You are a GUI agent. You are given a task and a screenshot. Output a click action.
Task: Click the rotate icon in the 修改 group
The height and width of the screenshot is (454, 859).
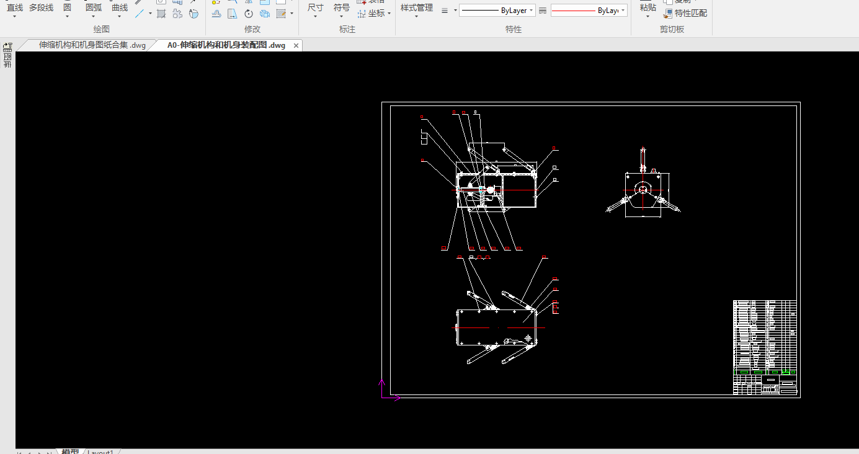pyautogui.click(x=249, y=13)
